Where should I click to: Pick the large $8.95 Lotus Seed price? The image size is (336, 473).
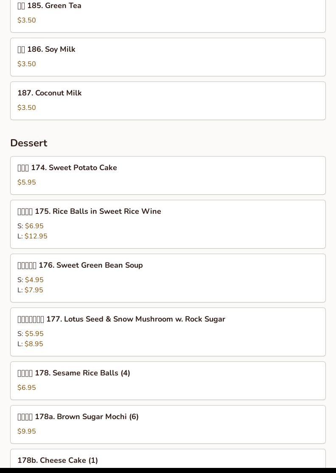tap(34, 344)
